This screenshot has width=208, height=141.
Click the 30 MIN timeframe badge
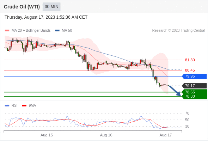(x=51, y=7)
